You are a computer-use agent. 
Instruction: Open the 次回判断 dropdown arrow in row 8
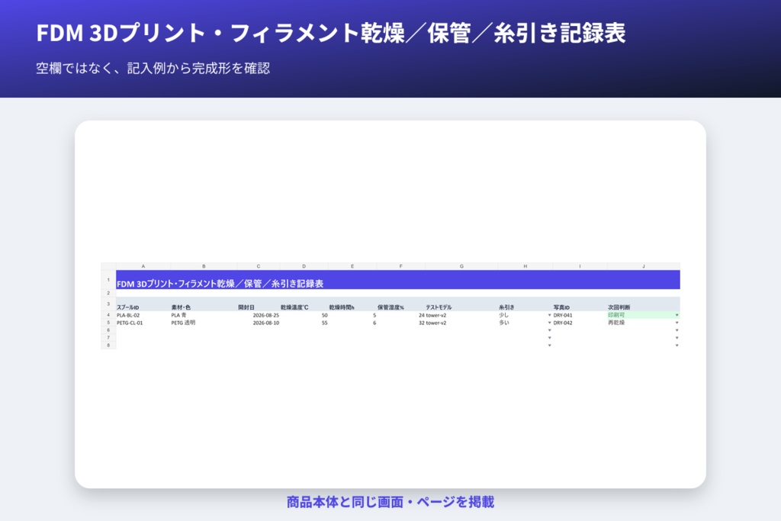677,346
